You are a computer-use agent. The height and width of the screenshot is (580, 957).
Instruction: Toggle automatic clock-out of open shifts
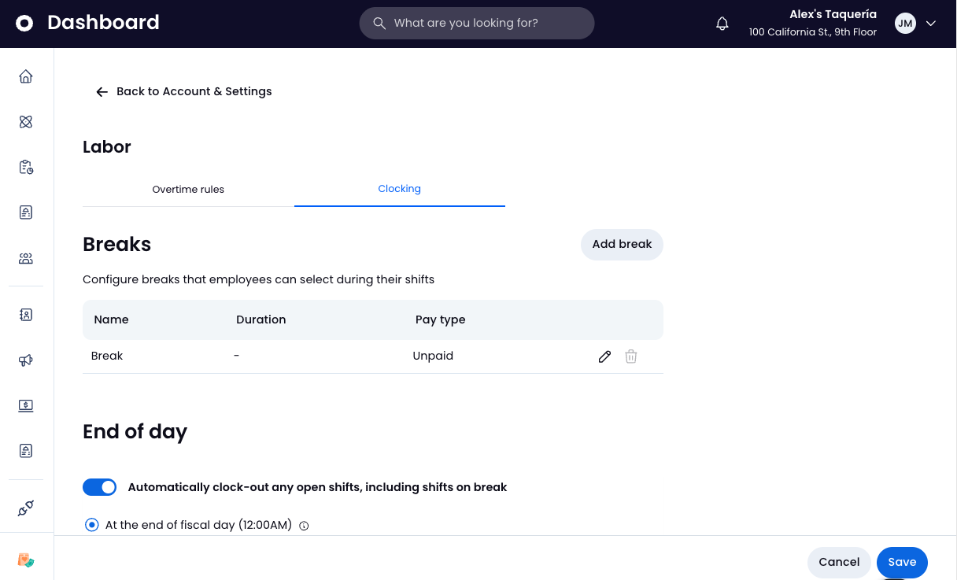pyautogui.click(x=99, y=487)
